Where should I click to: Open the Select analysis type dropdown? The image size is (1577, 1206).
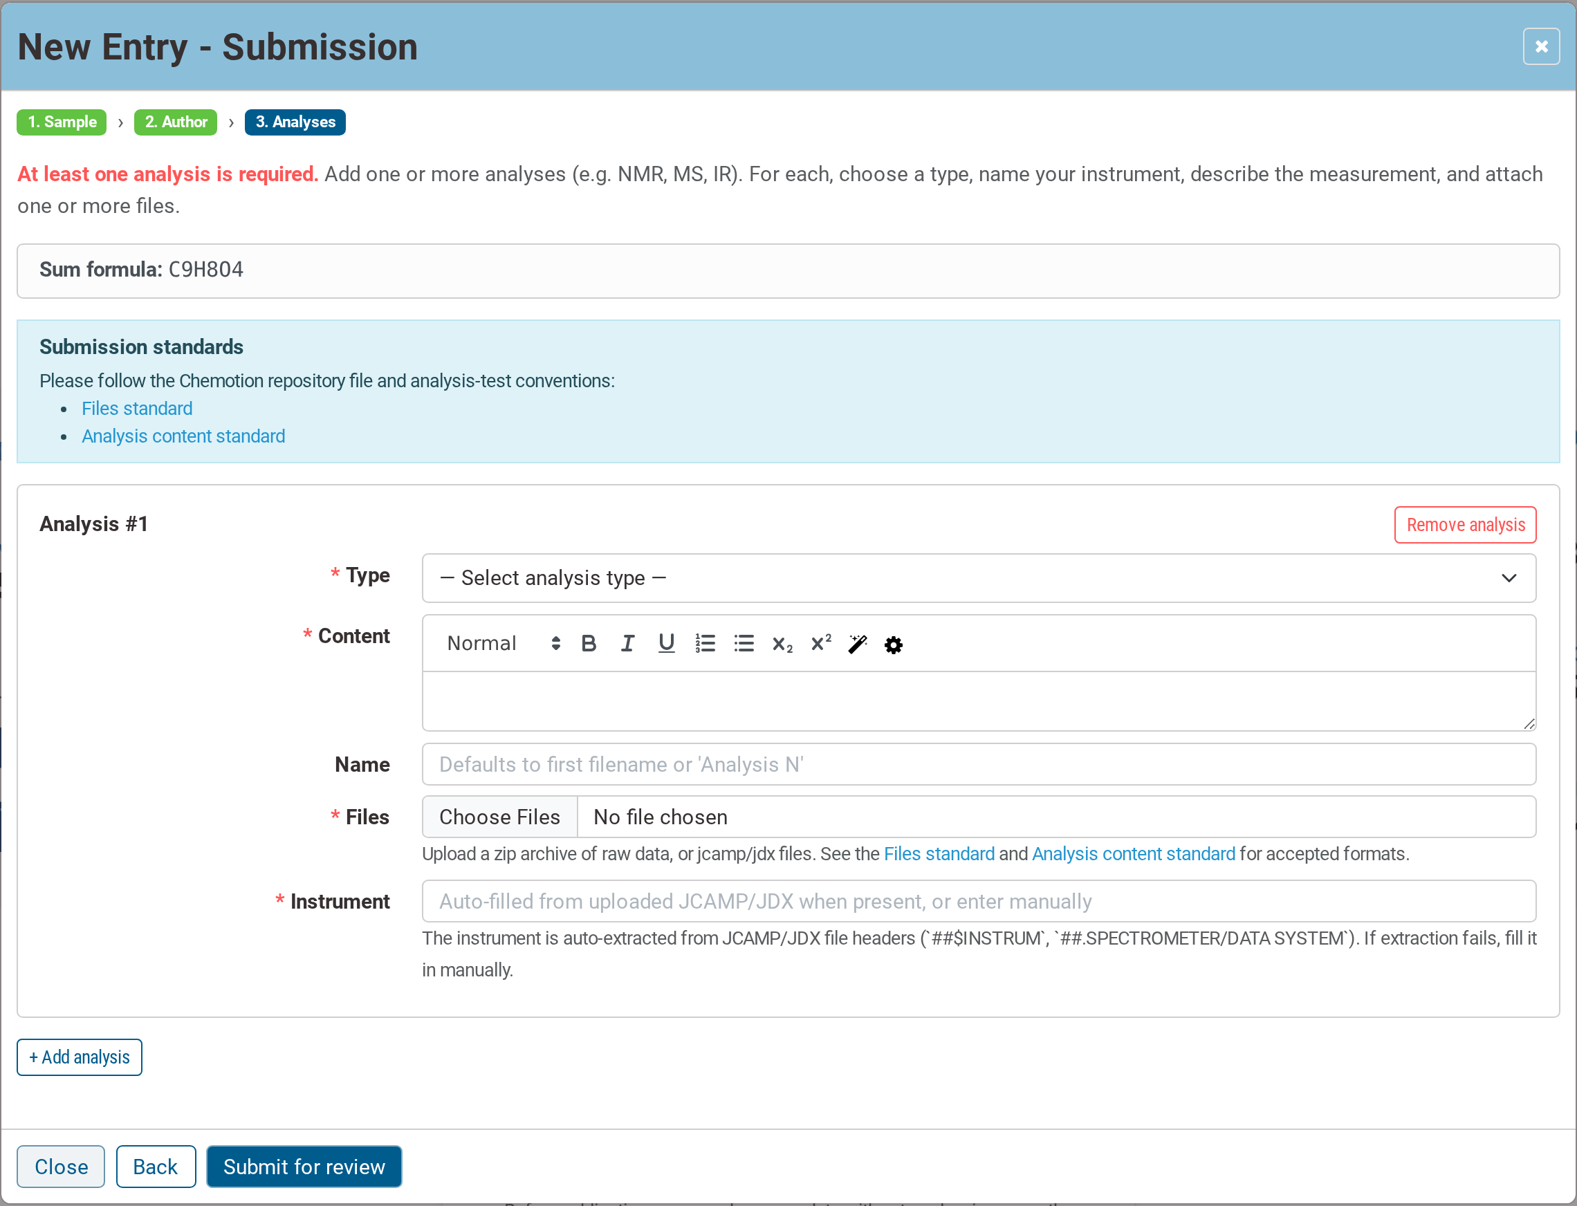coord(979,578)
